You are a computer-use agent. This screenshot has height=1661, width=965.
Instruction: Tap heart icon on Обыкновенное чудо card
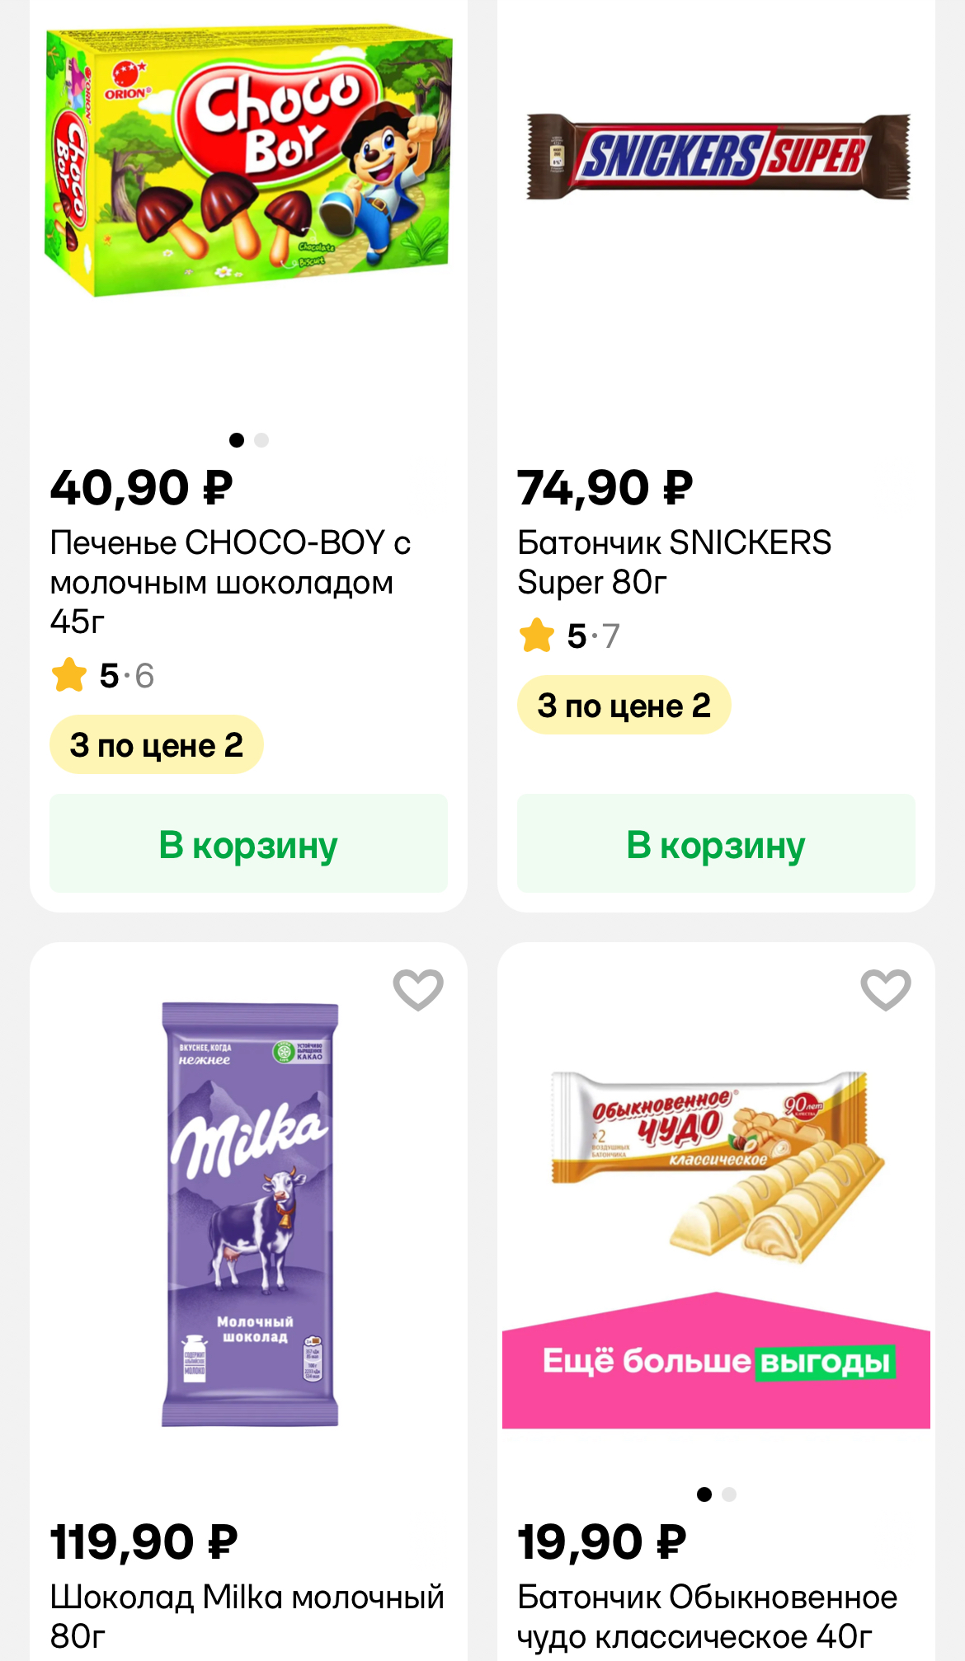[x=885, y=988]
